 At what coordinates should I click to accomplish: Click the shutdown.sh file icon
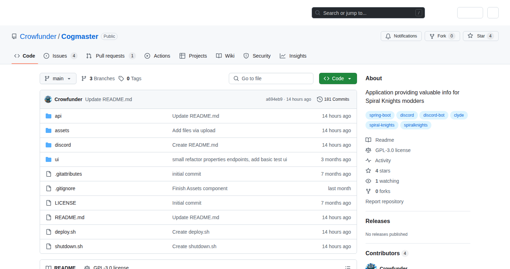click(49, 246)
